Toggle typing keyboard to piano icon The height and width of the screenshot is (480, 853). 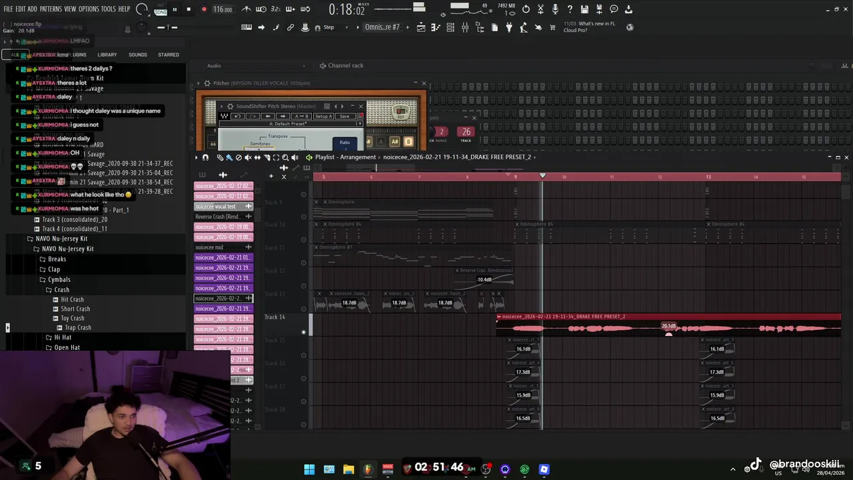pyautogui.click(x=247, y=27)
